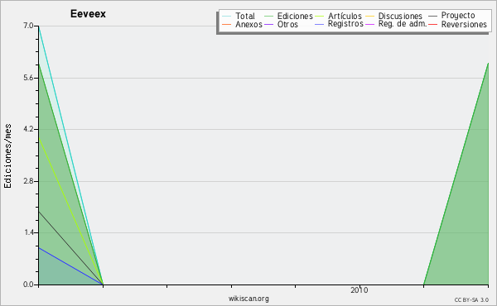Click the 2010 x-axis label
Image resolution: width=497 pixels, height=306 pixels.
359,290
